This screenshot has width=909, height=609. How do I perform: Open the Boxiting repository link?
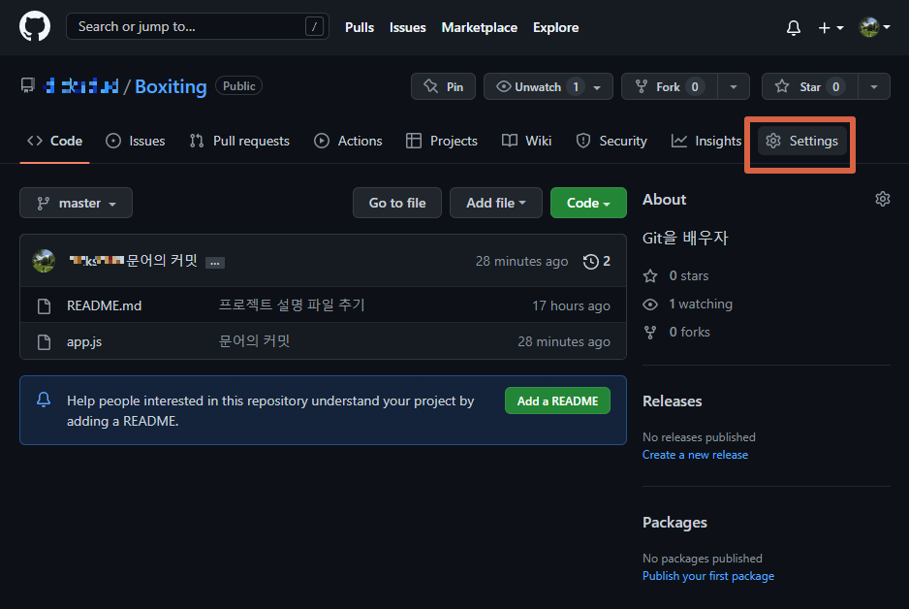coord(171,86)
